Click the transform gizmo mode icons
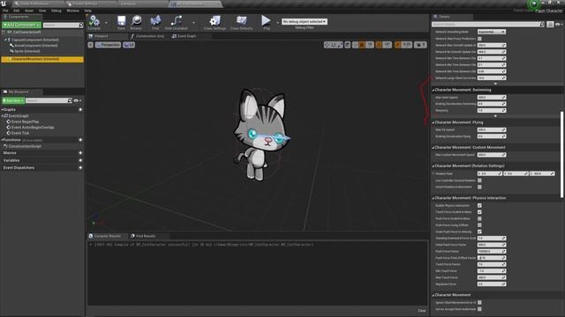Screen dimensions: 565x317 334,45
